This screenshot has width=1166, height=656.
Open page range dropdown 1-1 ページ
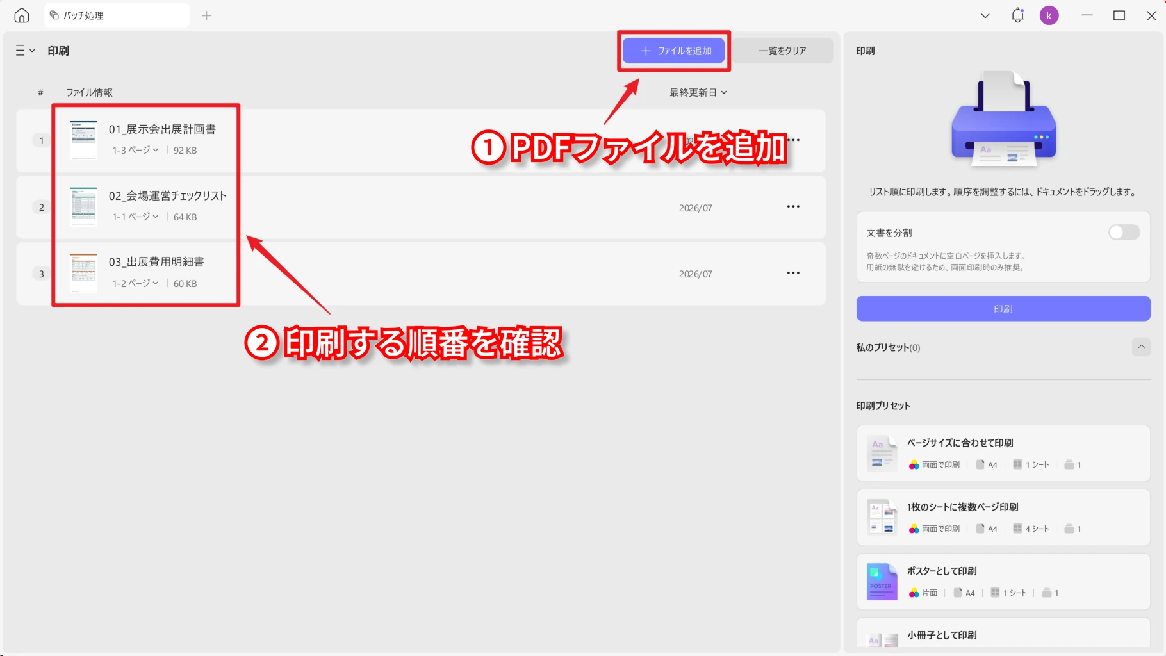135,217
